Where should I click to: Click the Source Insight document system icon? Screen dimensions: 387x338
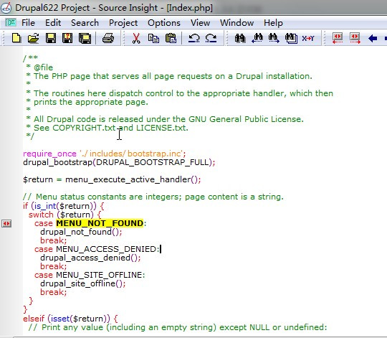point(11,23)
